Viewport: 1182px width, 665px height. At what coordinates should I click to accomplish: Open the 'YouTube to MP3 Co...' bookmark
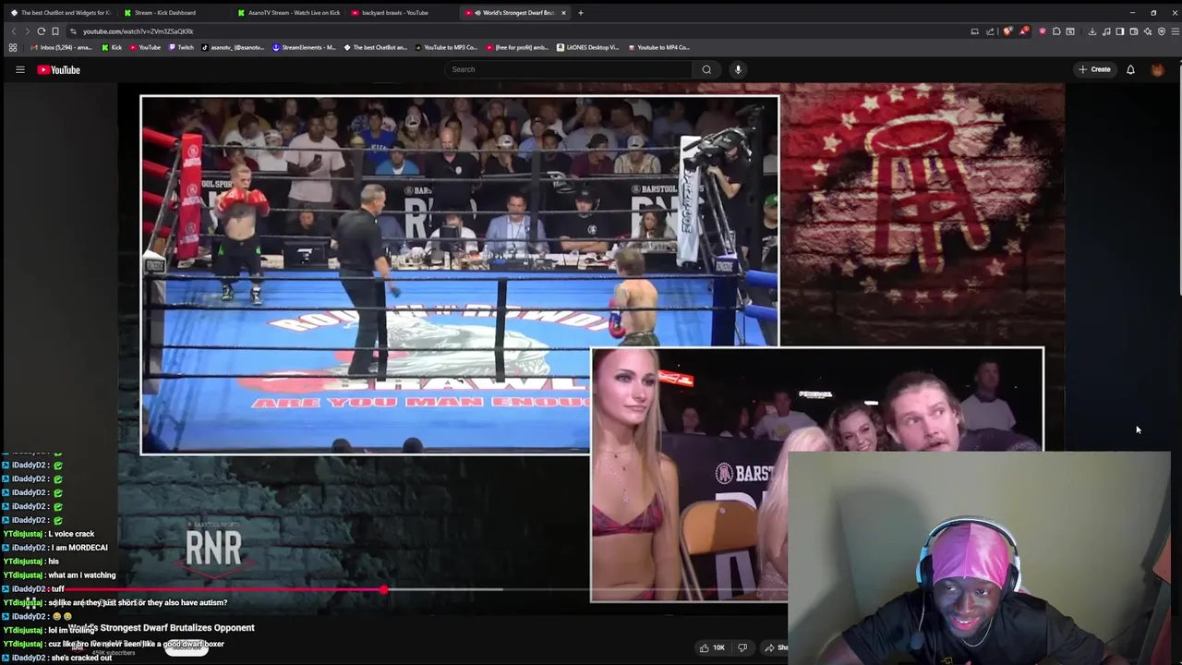coord(447,47)
